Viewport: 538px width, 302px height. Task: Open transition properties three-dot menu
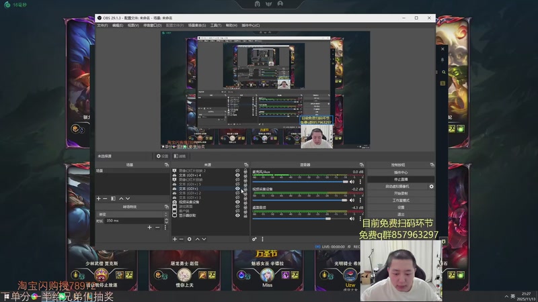click(165, 228)
